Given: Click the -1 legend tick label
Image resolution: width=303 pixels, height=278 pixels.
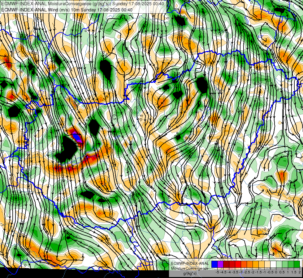Looking at the screenshot, I should (264, 272).
